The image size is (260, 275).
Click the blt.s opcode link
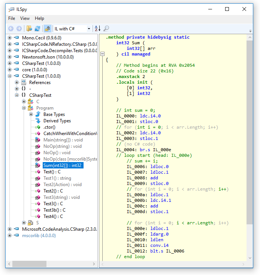(x=157, y=251)
